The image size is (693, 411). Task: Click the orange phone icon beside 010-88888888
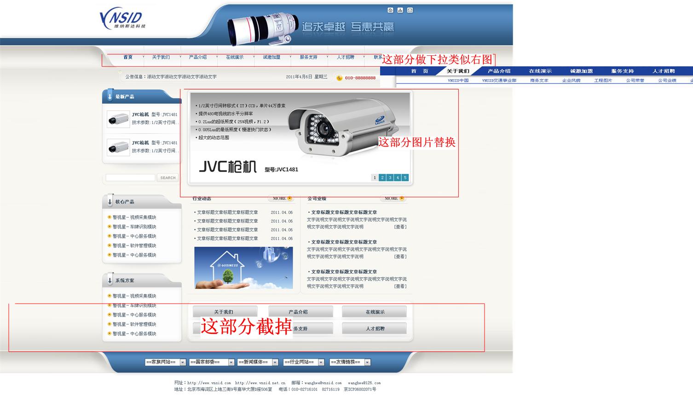340,78
